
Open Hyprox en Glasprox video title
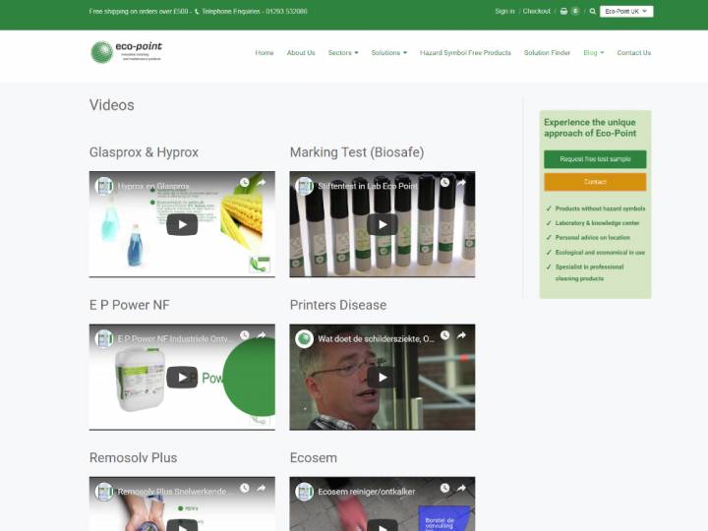click(153, 186)
